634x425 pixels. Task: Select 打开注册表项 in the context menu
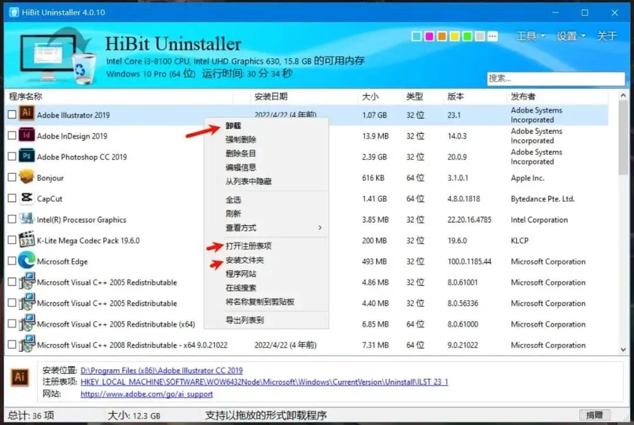click(x=248, y=246)
